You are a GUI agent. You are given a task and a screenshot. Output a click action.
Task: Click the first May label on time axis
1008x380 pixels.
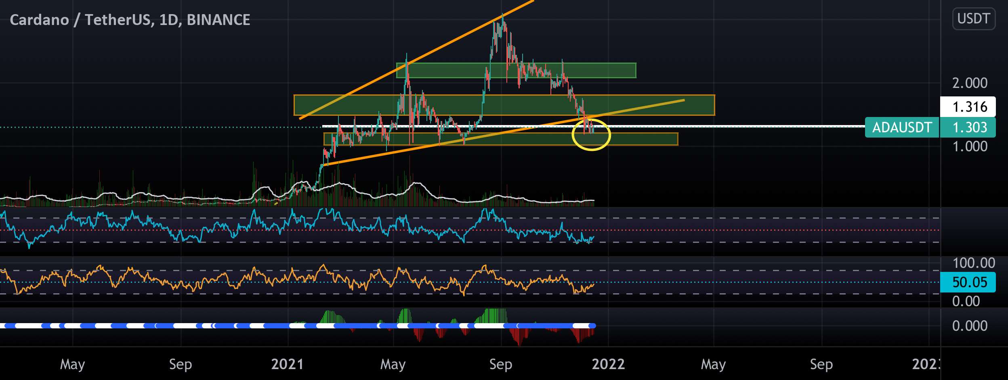(72, 364)
